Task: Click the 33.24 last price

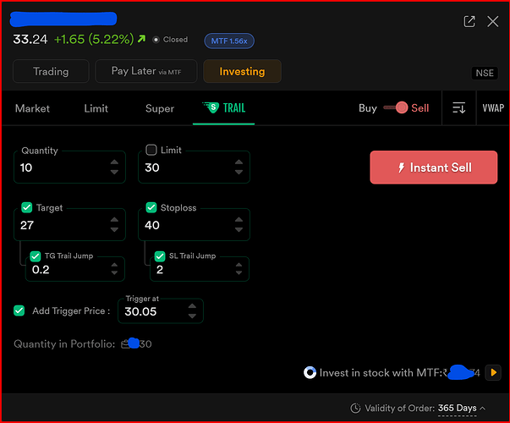Action: tap(30, 40)
